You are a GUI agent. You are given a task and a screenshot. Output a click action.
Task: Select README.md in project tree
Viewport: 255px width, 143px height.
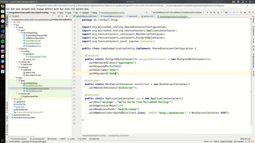(22, 110)
